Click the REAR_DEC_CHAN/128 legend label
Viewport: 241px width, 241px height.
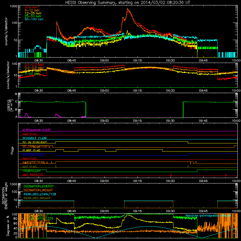pos(40,194)
